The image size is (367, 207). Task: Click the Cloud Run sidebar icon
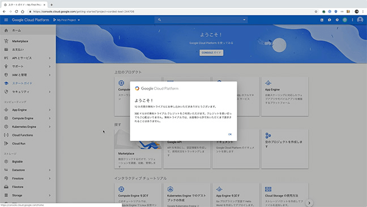tap(6, 143)
